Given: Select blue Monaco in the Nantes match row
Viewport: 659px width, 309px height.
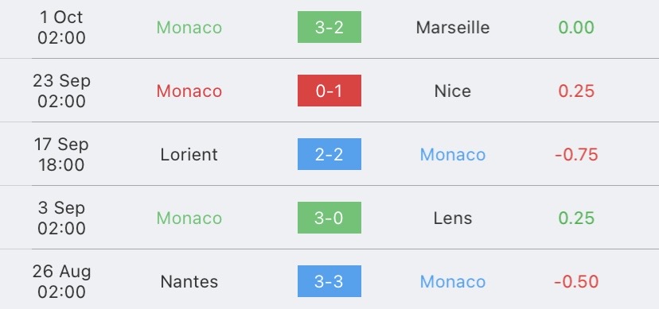Looking at the screenshot, I should [453, 282].
